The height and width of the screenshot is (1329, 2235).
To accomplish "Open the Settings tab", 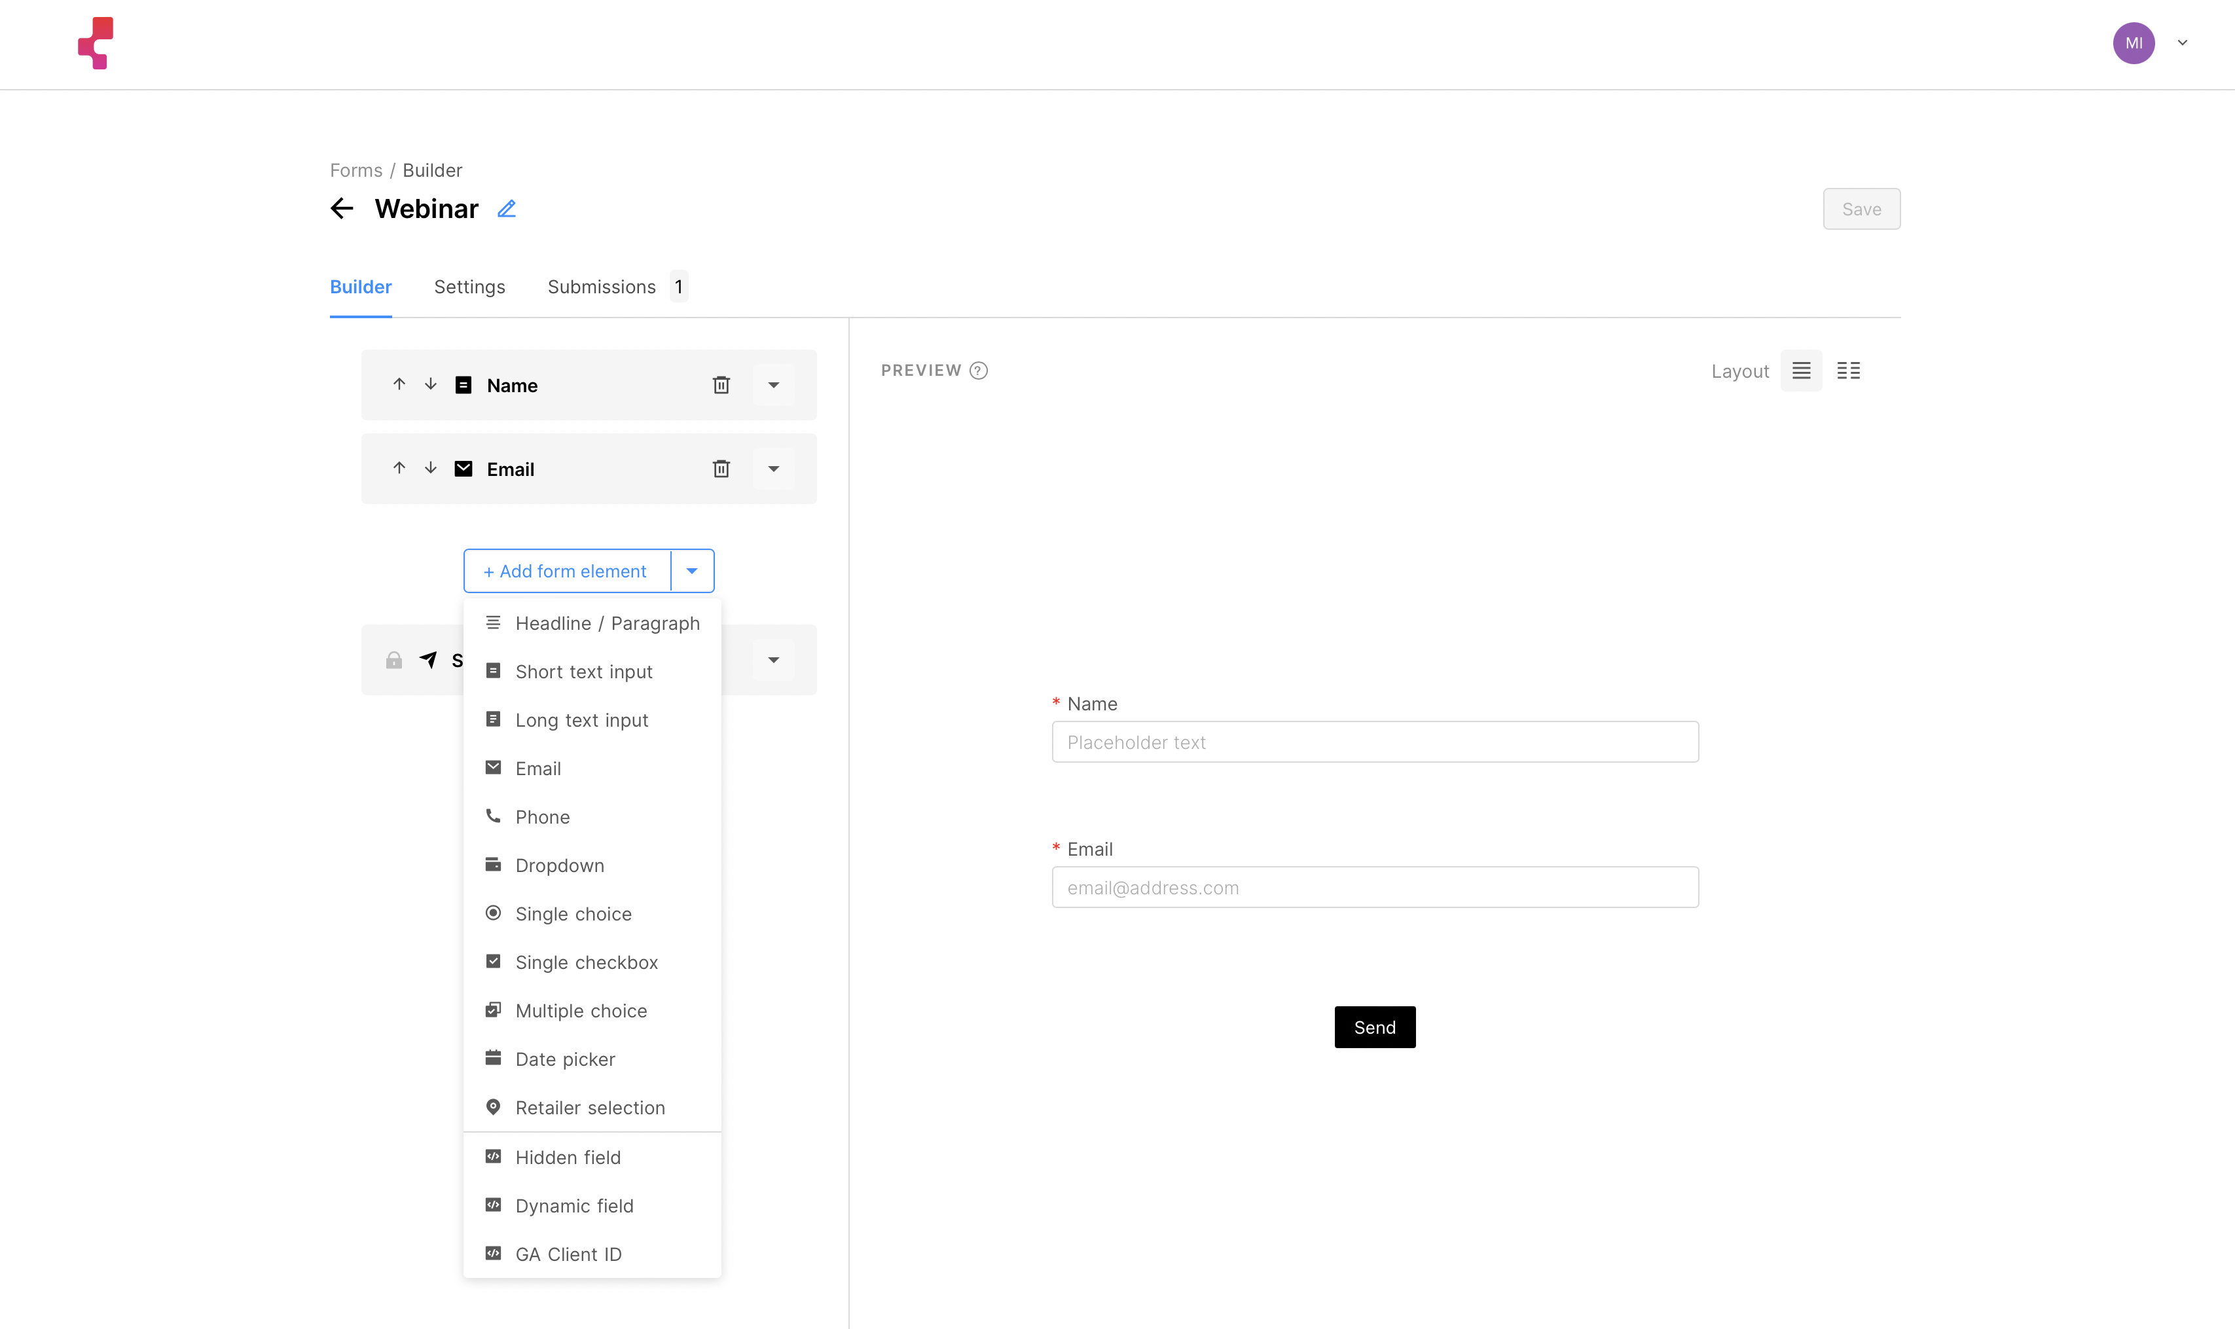I will [x=469, y=287].
